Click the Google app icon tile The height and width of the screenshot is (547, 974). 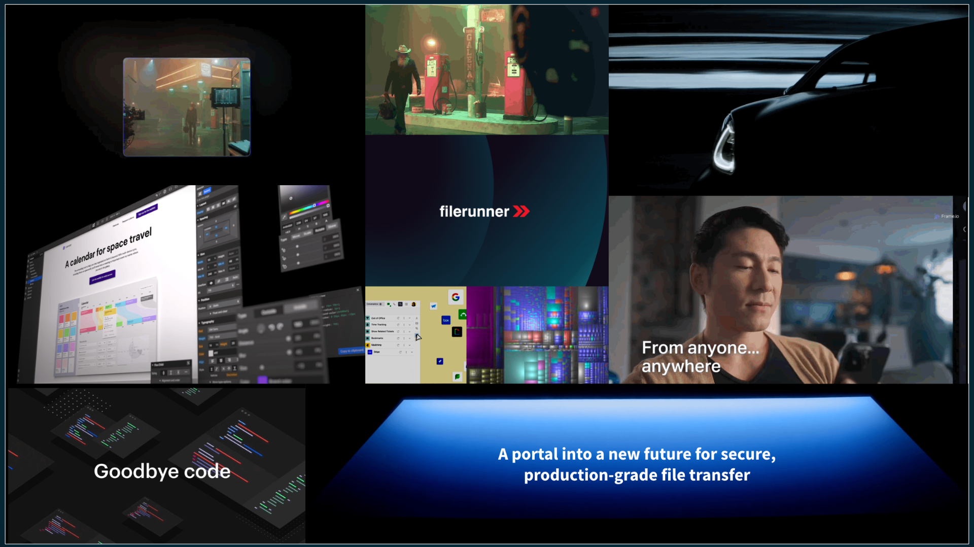(456, 297)
